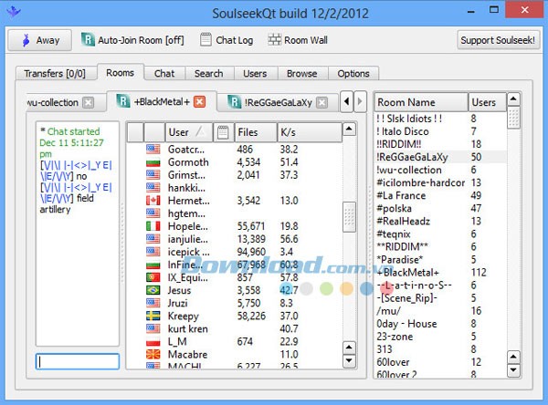Close the wu-collection room tab
548x405 pixels.
pyautogui.click(x=89, y=102)
